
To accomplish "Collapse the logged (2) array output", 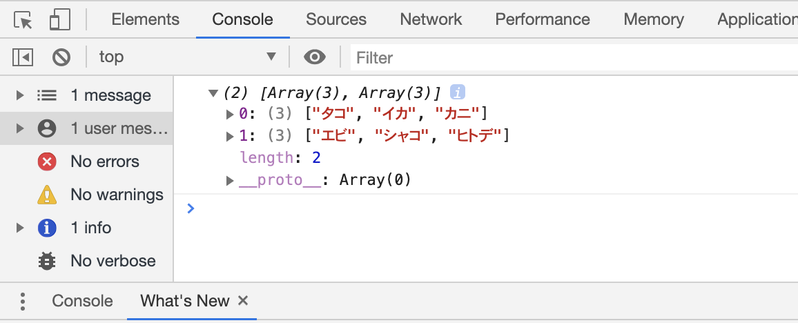I will click(213, 93).
